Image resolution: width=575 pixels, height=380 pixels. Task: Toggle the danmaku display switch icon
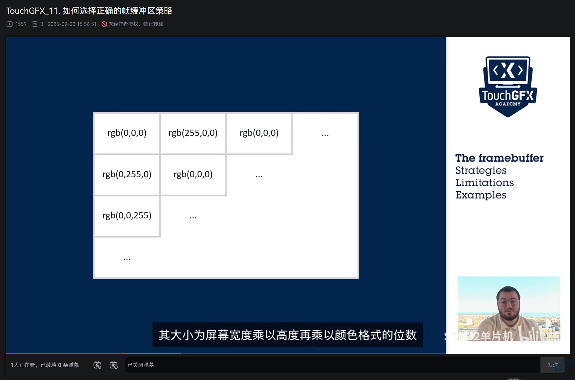97,365
